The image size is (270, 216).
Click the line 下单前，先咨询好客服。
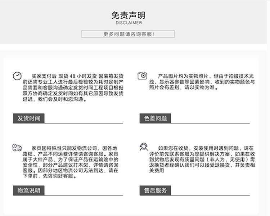50,176
